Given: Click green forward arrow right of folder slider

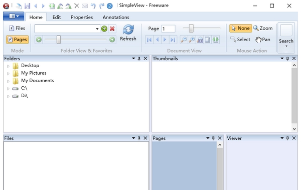Looking at the screenshot, I should pos(112,40).
